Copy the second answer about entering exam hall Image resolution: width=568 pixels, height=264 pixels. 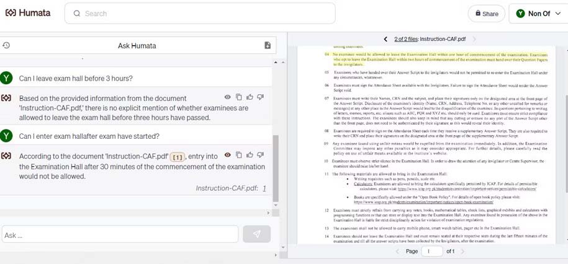(239, 155)
